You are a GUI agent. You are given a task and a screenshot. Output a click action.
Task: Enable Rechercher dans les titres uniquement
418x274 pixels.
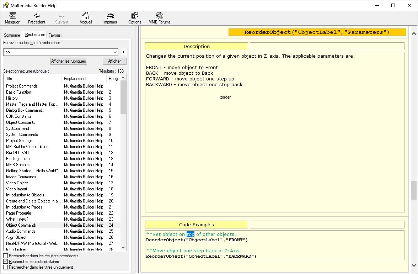pyautogui.click(x=5, y=267)
